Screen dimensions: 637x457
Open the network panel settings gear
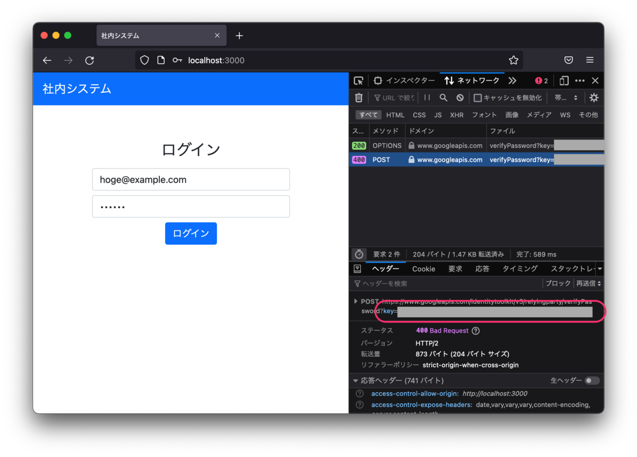(593, 98)
